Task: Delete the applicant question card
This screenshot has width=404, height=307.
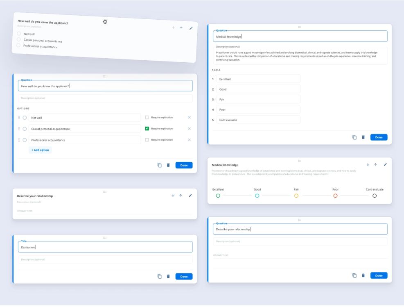Action: click(x=168, y=165)
